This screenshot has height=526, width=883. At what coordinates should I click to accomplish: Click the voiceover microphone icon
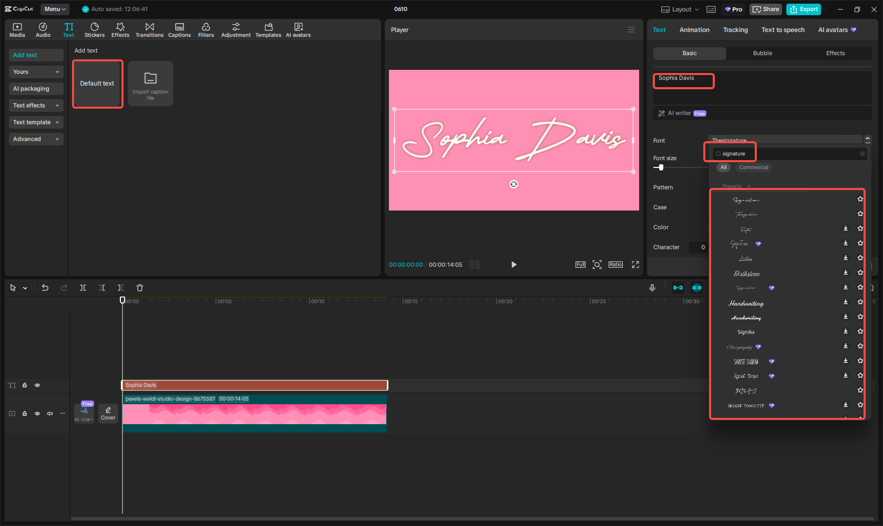(x=652, y=288)
